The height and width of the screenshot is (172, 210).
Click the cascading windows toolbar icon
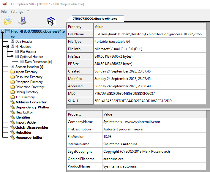coord(51,21)
